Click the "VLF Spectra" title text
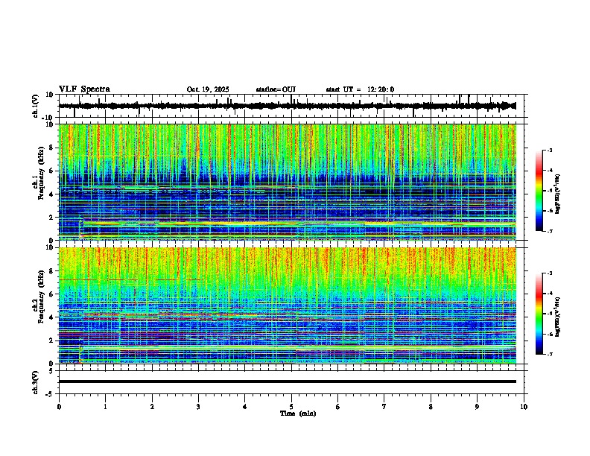Viewport: 590px width, 456px height. point(84,89)
